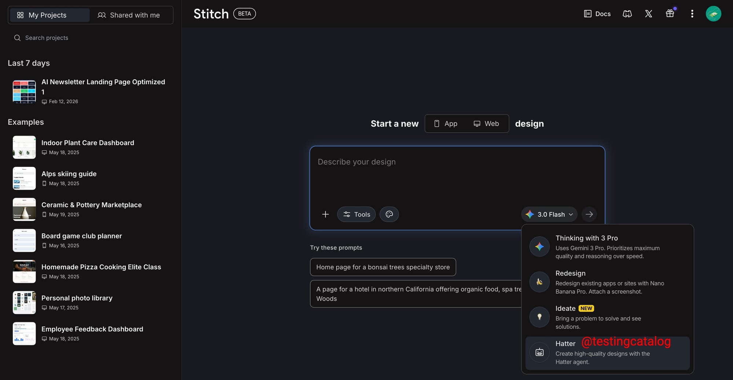The height and width of the screenshot is (380, 733).
Task: Open the Discord icon in top bar
Action: (x=627, y=14)
